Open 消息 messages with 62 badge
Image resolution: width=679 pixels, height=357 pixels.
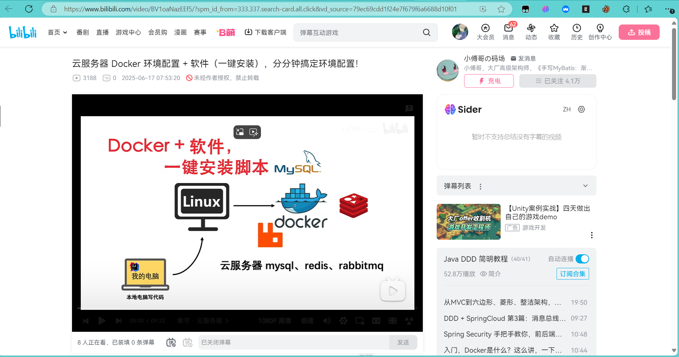(508, 32)
